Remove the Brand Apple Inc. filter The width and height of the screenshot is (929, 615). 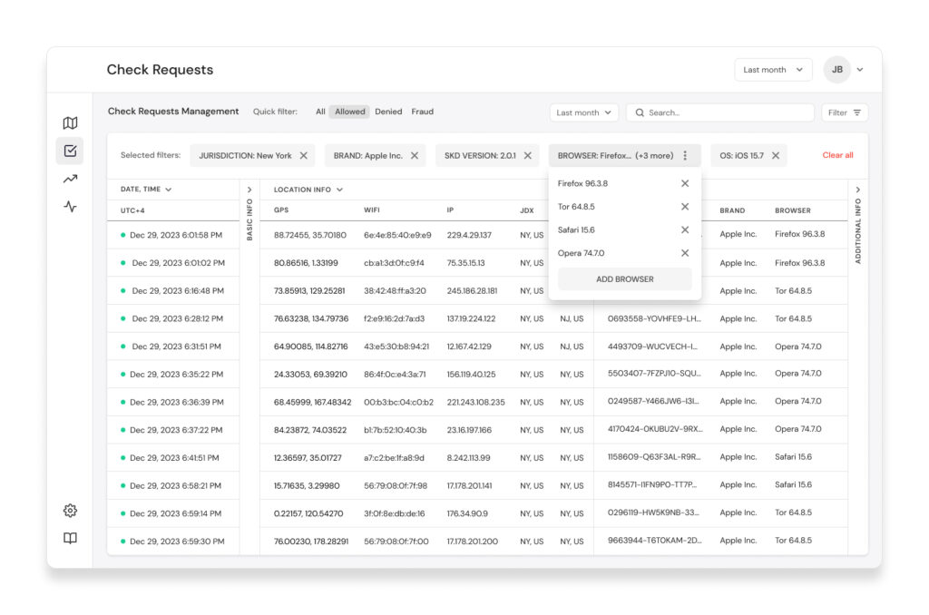[x=414, y=155]
